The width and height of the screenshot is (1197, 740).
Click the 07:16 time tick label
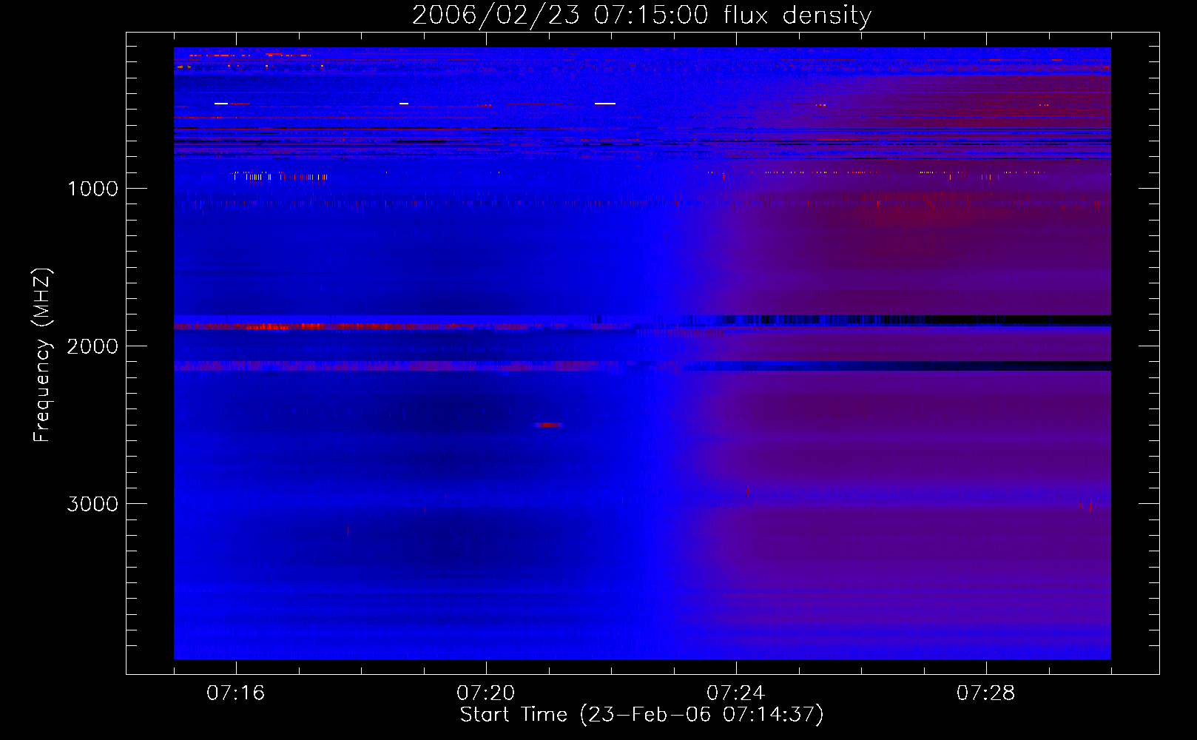click(x=235, y=693)
